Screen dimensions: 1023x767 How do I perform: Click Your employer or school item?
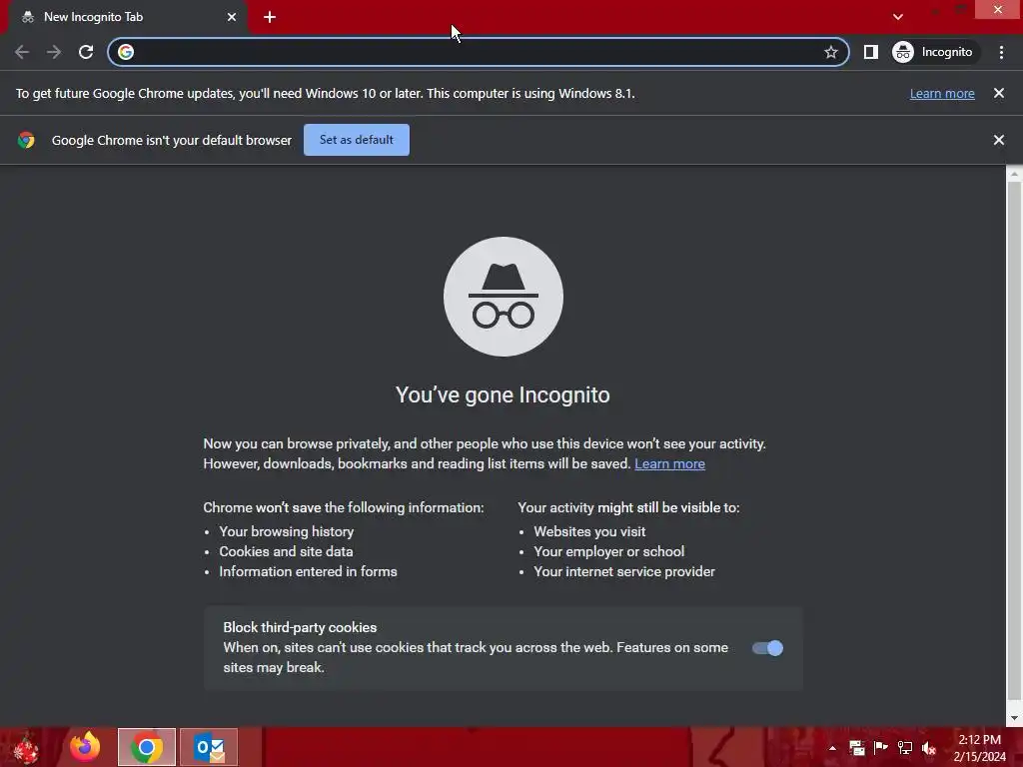click(608, 551)
